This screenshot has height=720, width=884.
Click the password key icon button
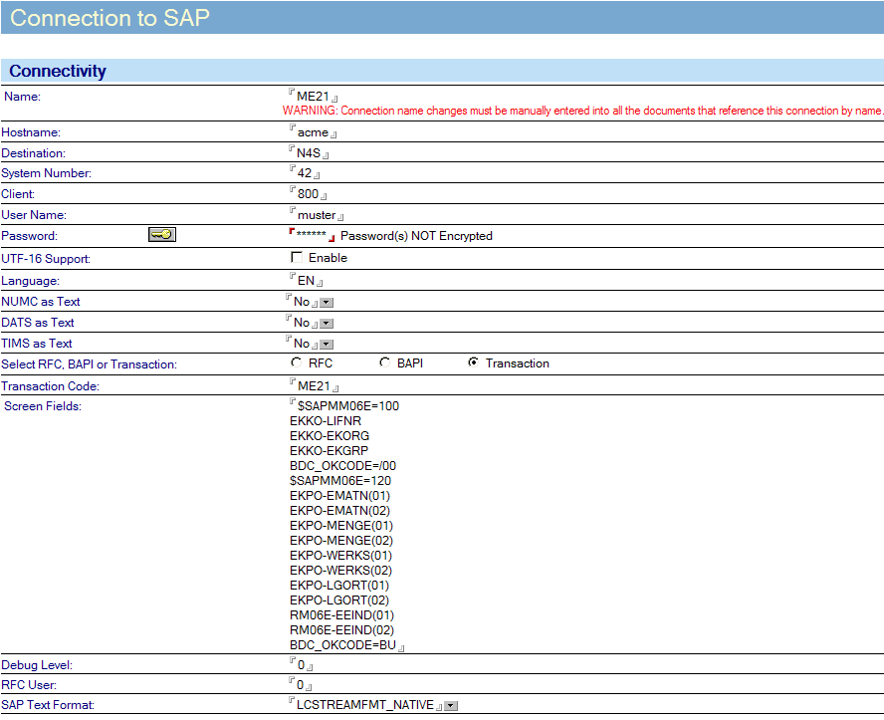point(162,235)
